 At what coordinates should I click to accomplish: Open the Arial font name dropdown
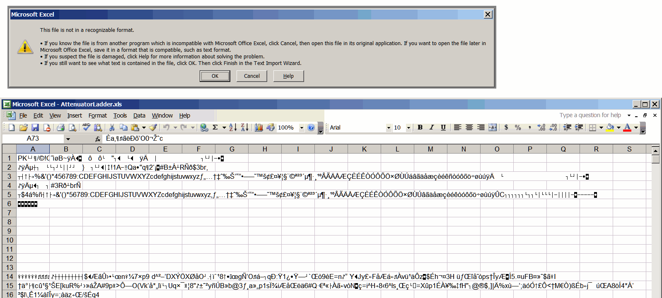(389, 127)
